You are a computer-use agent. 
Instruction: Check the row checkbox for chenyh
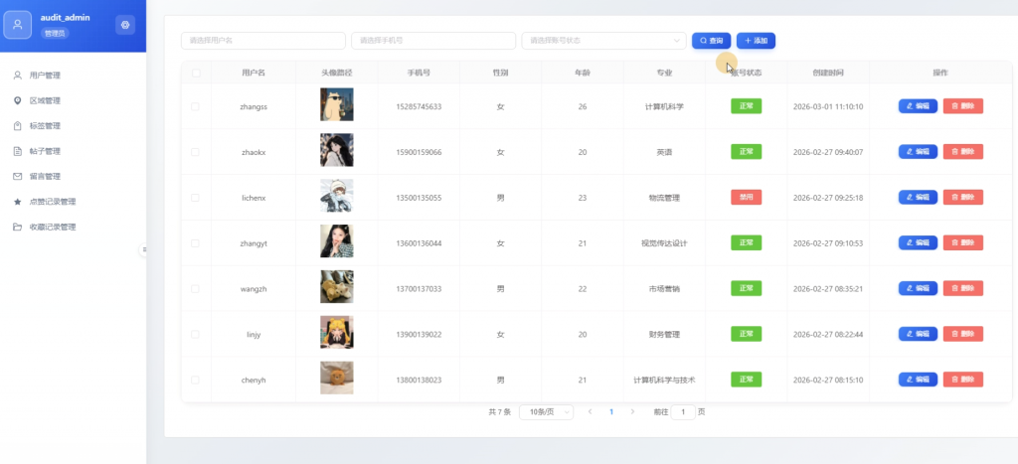[x=196, y=380]
